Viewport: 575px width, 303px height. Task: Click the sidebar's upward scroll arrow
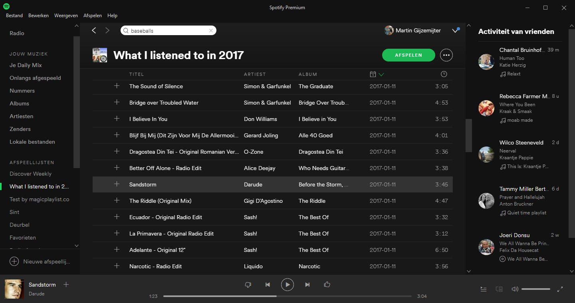77,26
